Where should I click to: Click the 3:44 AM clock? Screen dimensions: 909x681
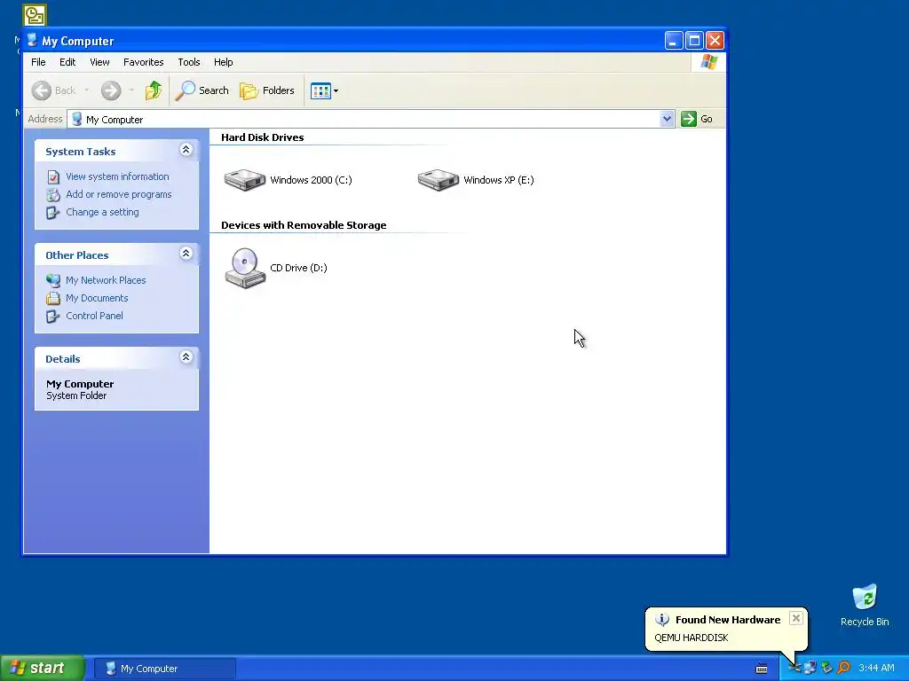click(876, 669)
